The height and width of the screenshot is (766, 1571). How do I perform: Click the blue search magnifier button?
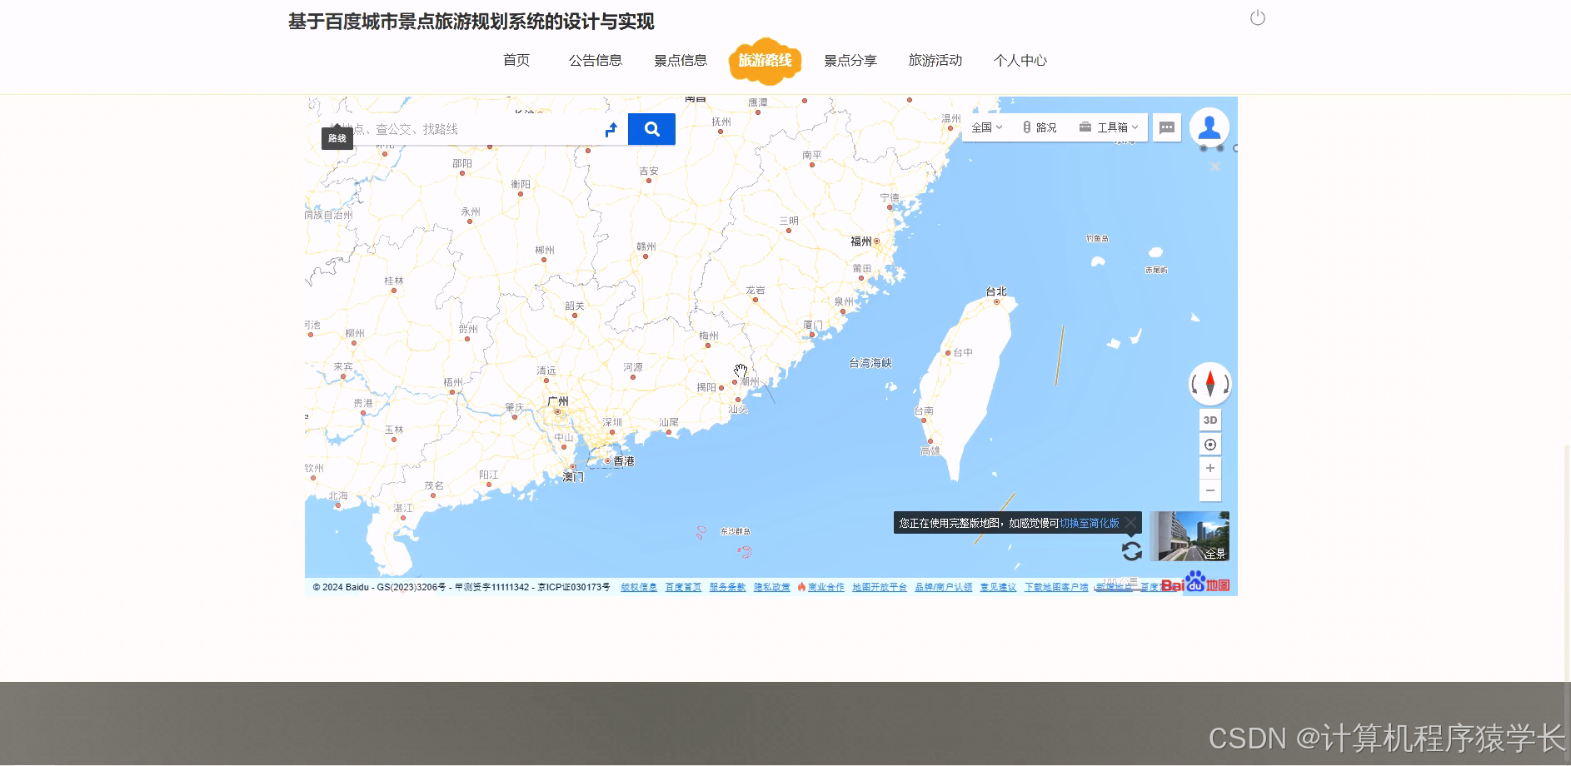(x=651, y=129)
